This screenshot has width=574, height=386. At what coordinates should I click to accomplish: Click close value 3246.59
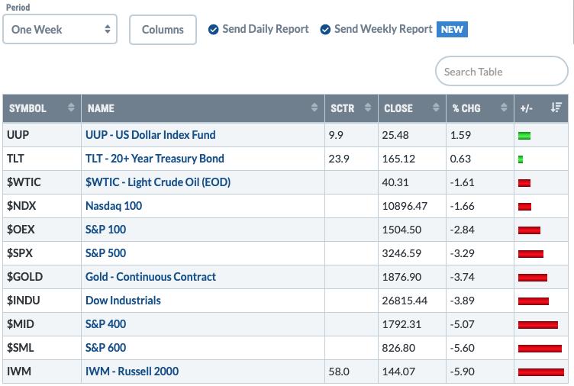401,253
